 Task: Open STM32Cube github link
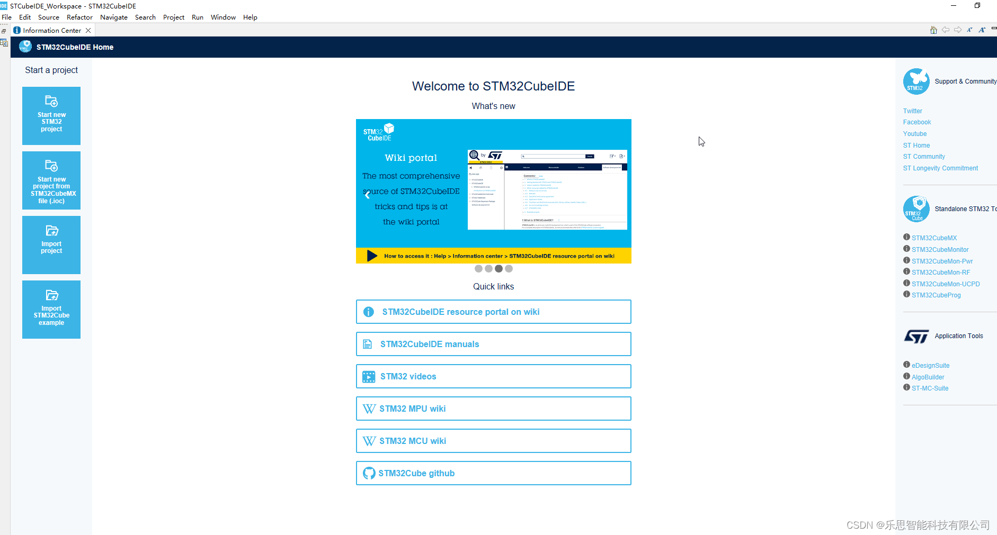[x=494, y=473]
